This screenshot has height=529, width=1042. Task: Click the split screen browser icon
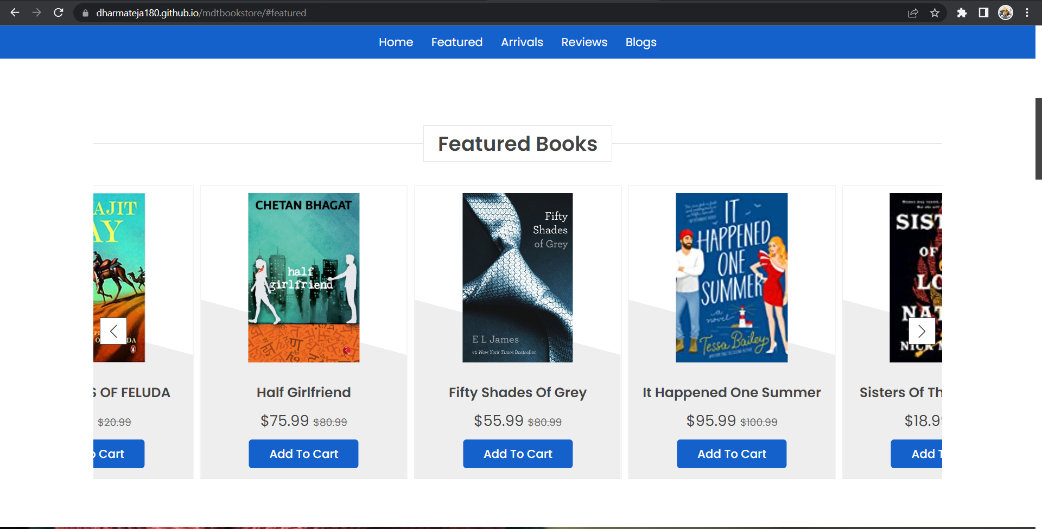(x=983, y=12)
